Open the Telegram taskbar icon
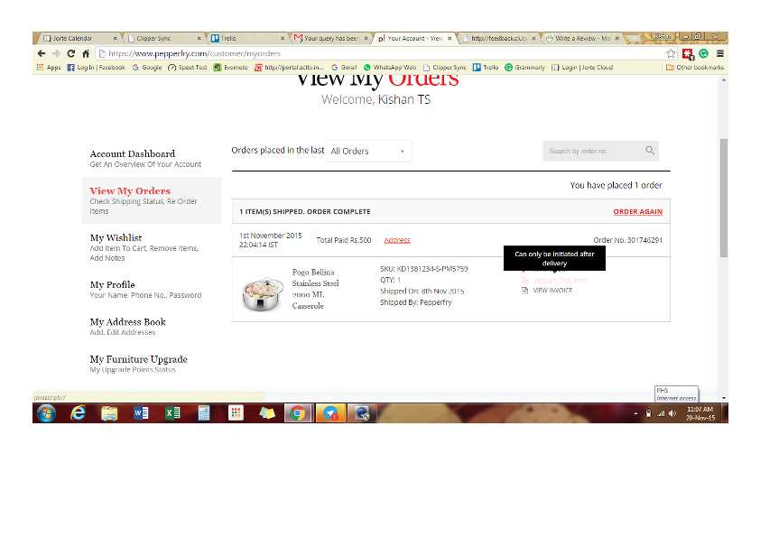The width and height of the screenshot is (760, 537). tap(330, 413)
